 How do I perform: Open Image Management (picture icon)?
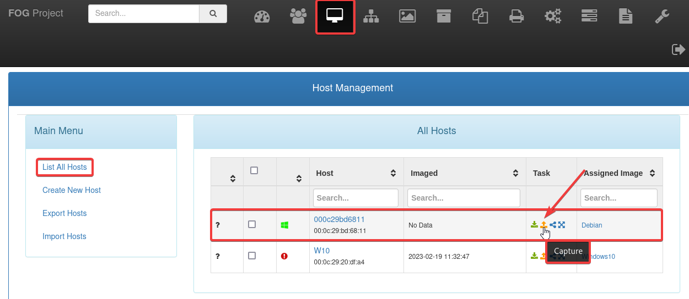(x=407, y=16)
